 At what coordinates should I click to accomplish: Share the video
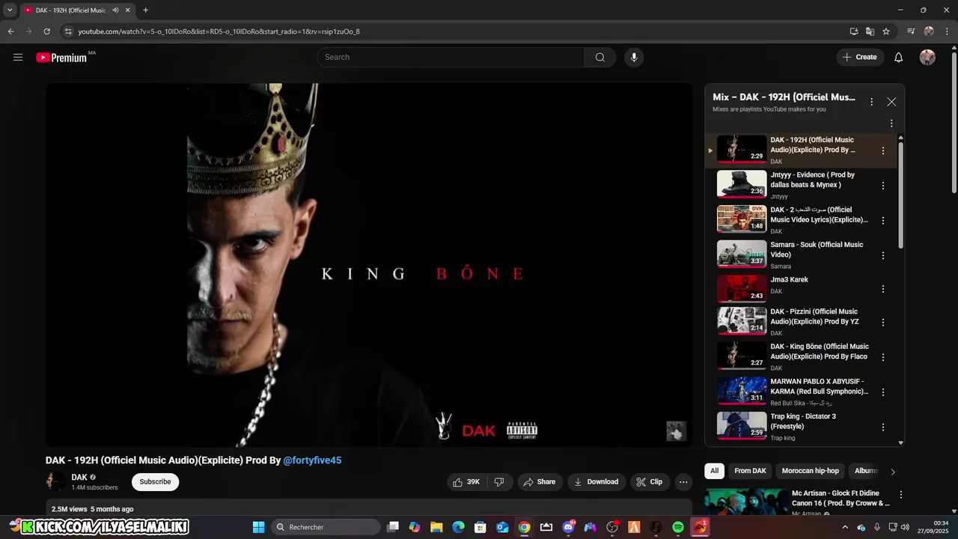click(539, 481)
